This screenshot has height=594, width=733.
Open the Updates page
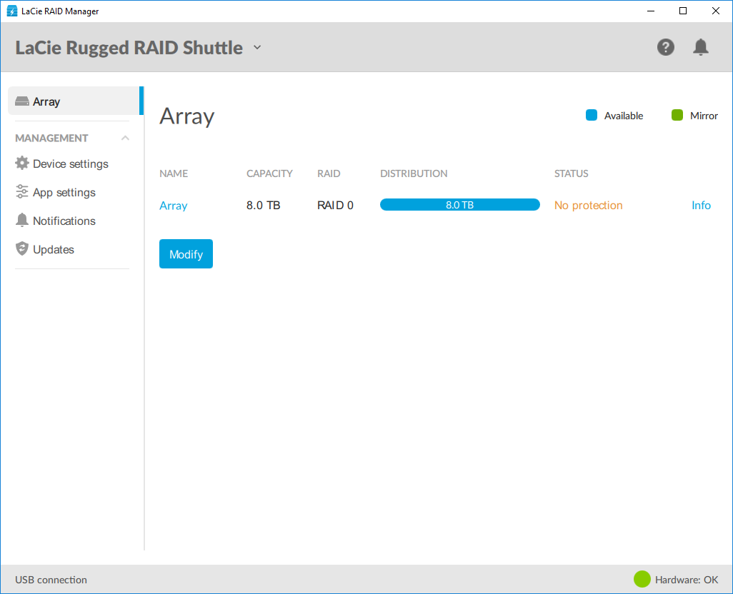[x=54, y=249]
